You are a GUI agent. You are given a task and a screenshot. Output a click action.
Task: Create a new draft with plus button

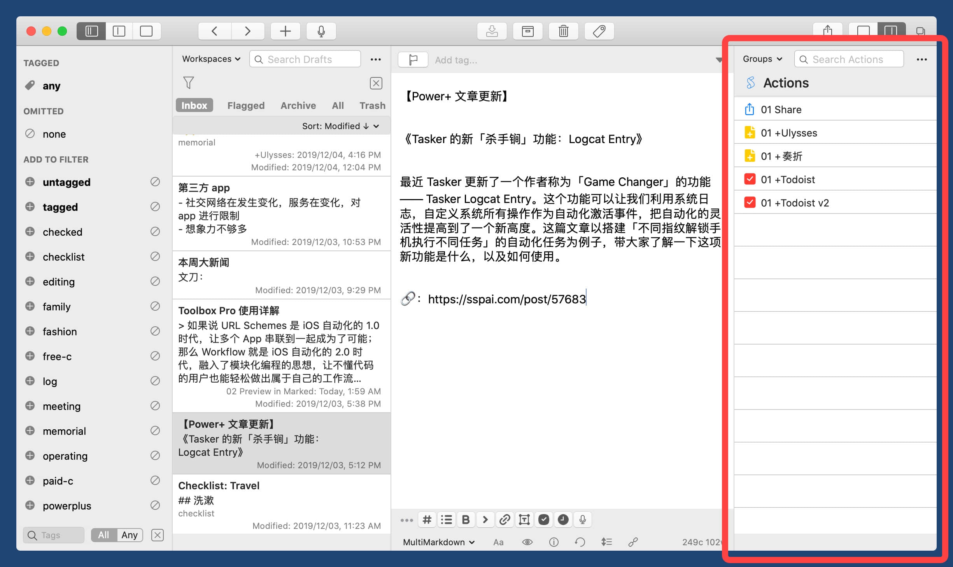[285, 31]
